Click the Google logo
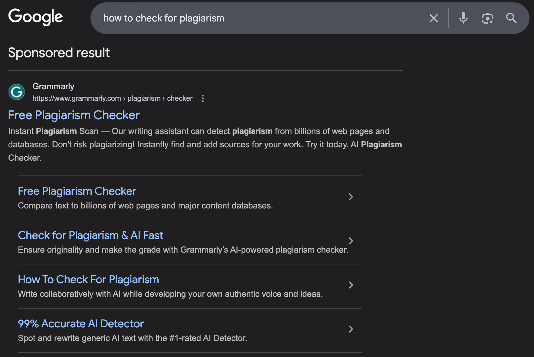534x357 pixels. [x=35, y=17]
